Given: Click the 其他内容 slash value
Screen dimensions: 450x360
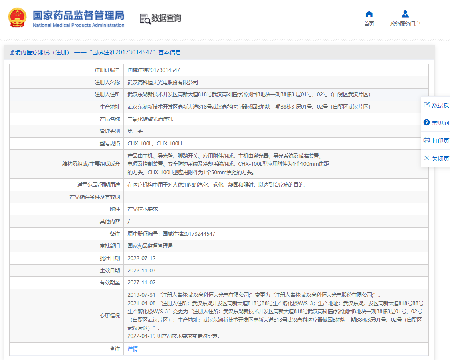Looking at the screenshot, I should tap(129, 222).
